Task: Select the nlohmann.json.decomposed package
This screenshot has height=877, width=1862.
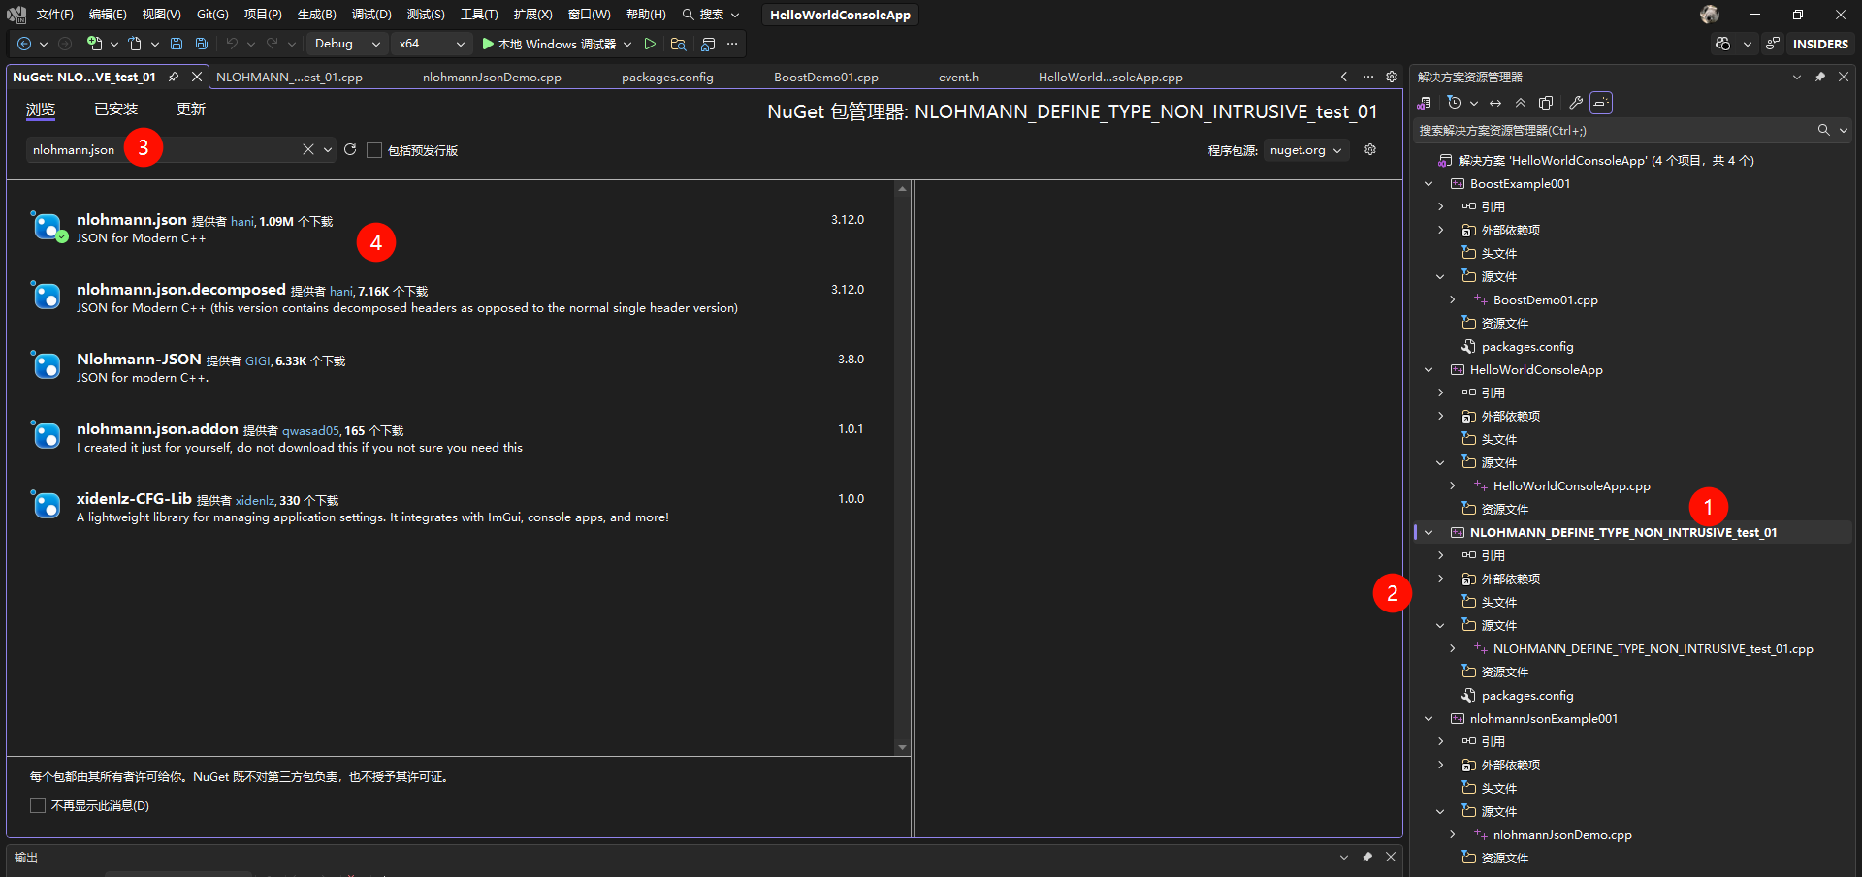Action: [451, 298]
